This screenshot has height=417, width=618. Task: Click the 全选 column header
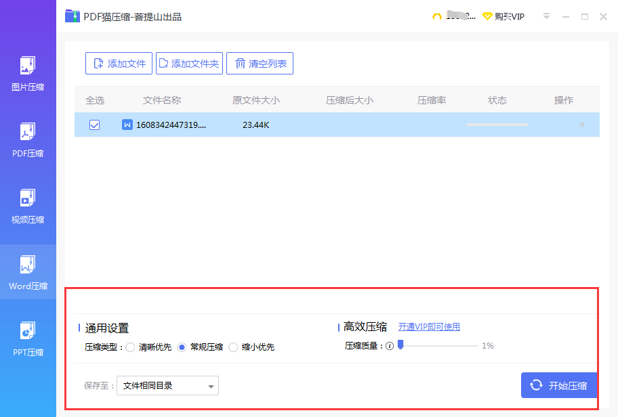coord(95,100)
